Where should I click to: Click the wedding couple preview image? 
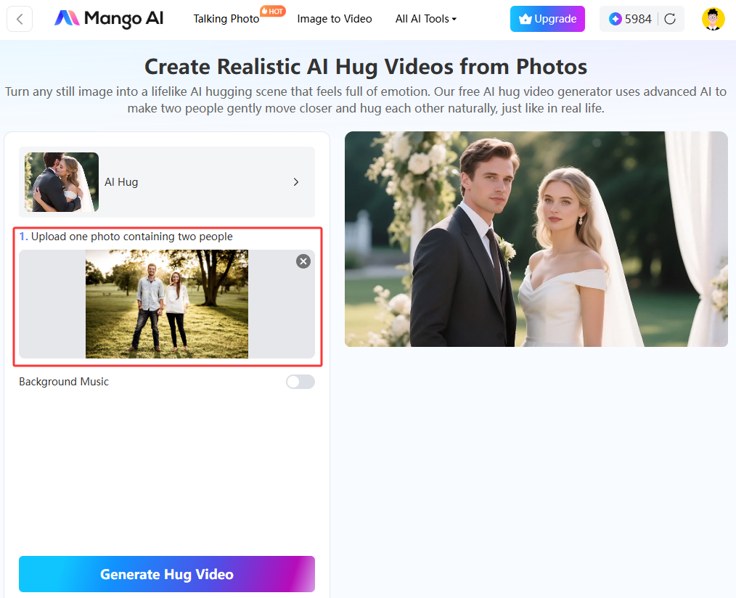[536, 239]
